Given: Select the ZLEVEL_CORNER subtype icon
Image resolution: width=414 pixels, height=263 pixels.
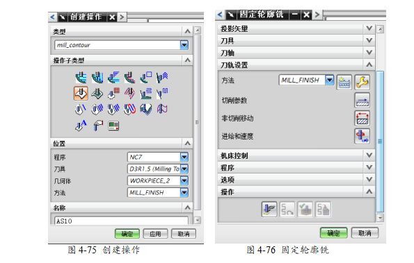Looking at the screenshot, I should click(162, 78).
